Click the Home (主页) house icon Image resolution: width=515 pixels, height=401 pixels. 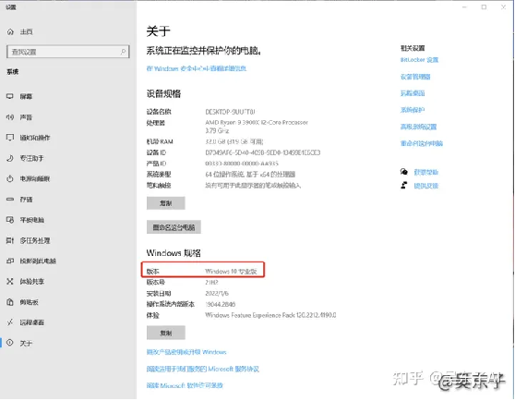(x=10, y=32)
